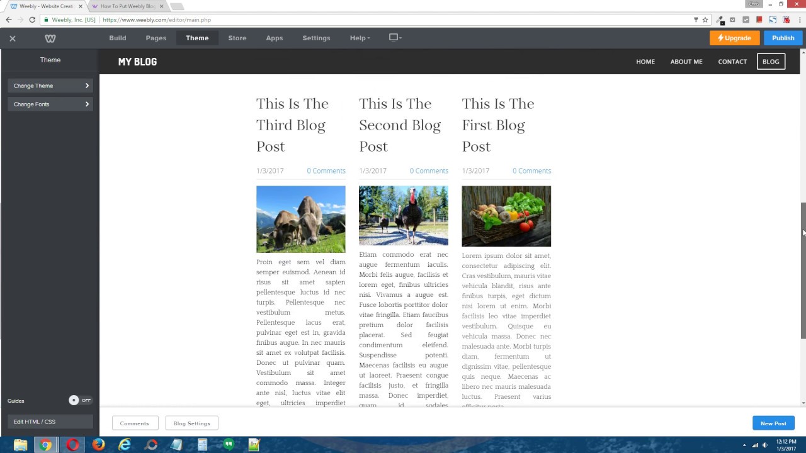
Task: Launch Internet Explorer from taskbar
Action: click(125, 445)
